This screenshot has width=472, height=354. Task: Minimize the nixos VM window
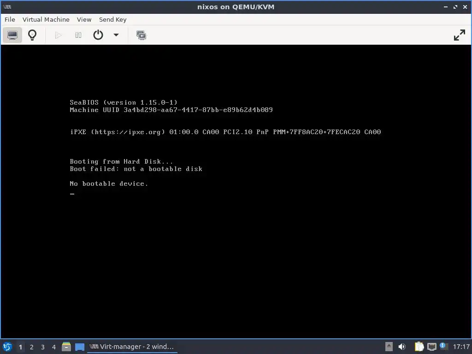446,6
